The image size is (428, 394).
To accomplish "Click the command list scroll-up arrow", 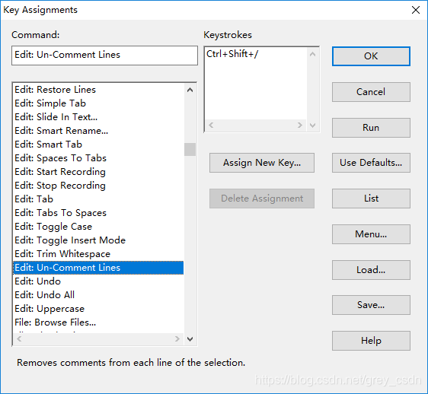I will pyautogui.click(x=190, y=90).
